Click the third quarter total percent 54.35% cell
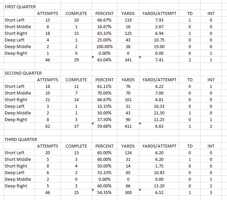The width and height of the screenshot is (227, 200). [104, 193]
